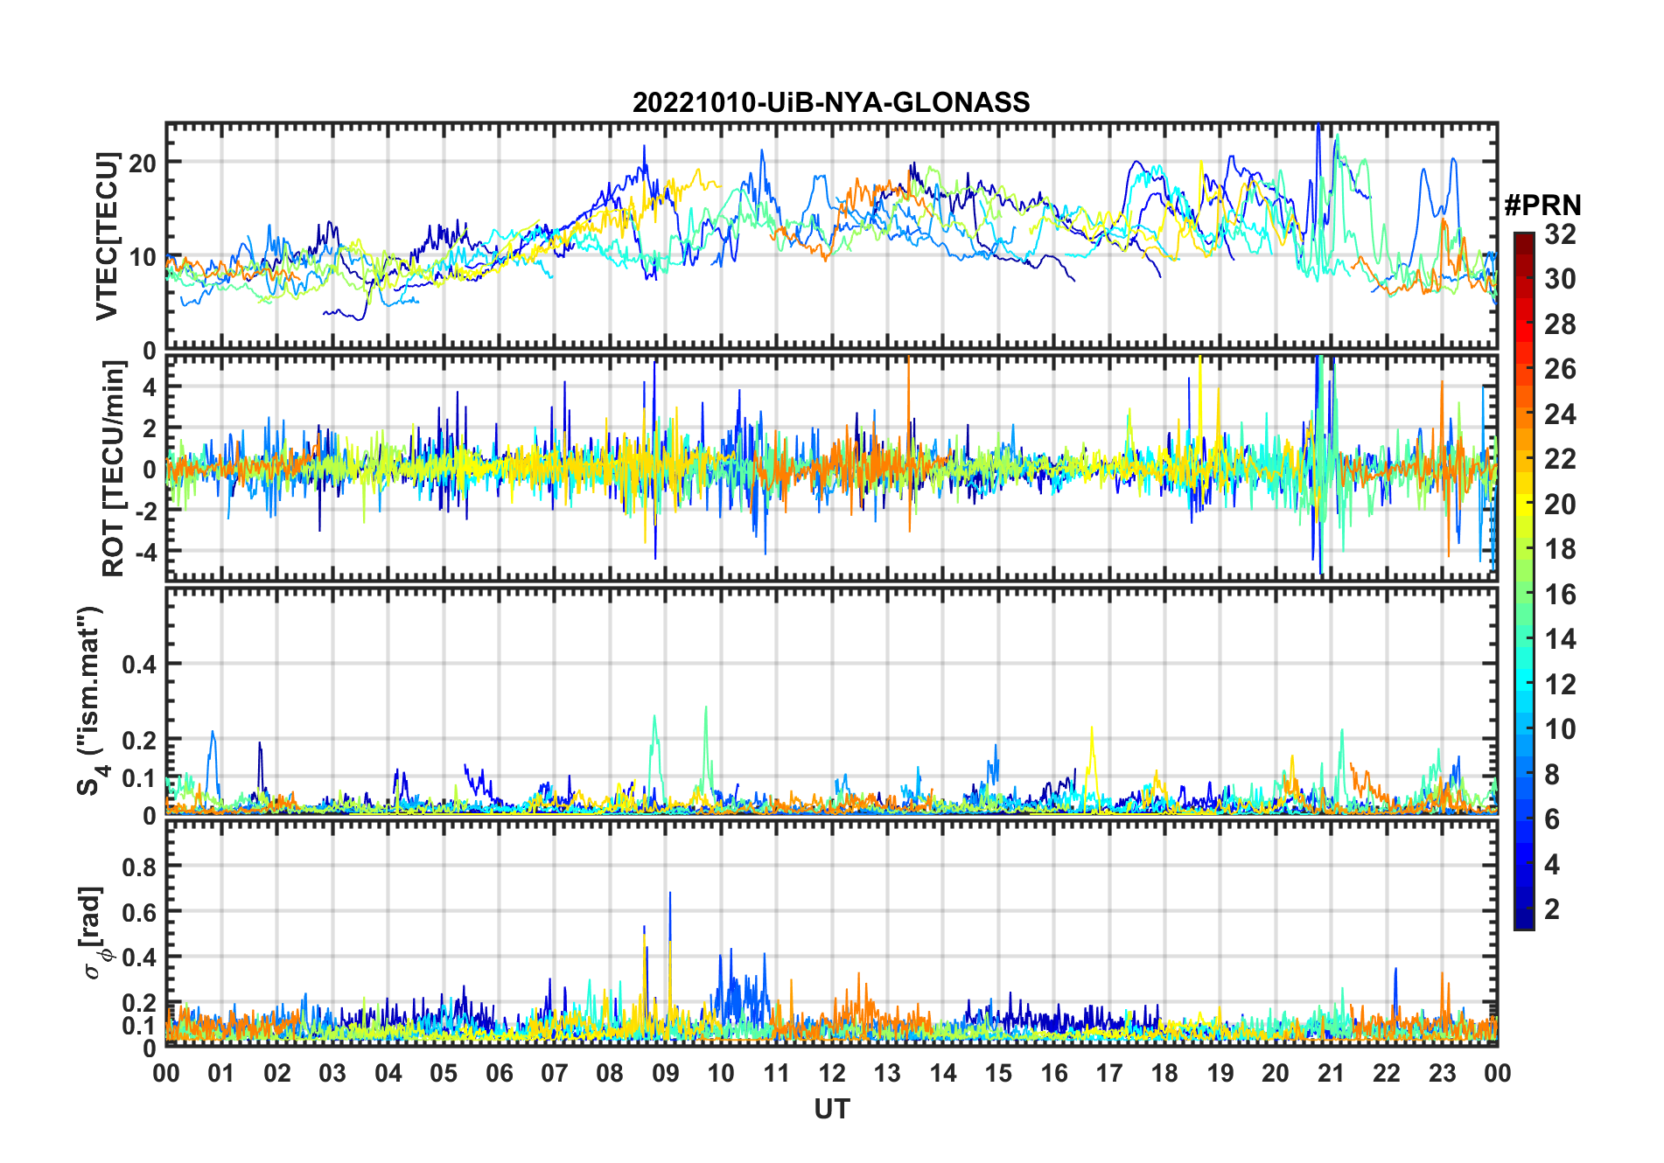Click the #PRN colorbar title

click(x=1542, y=205)
